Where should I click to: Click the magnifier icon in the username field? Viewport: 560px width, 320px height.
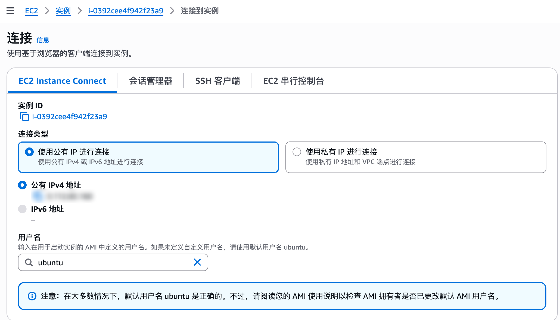tap(29, 262)
